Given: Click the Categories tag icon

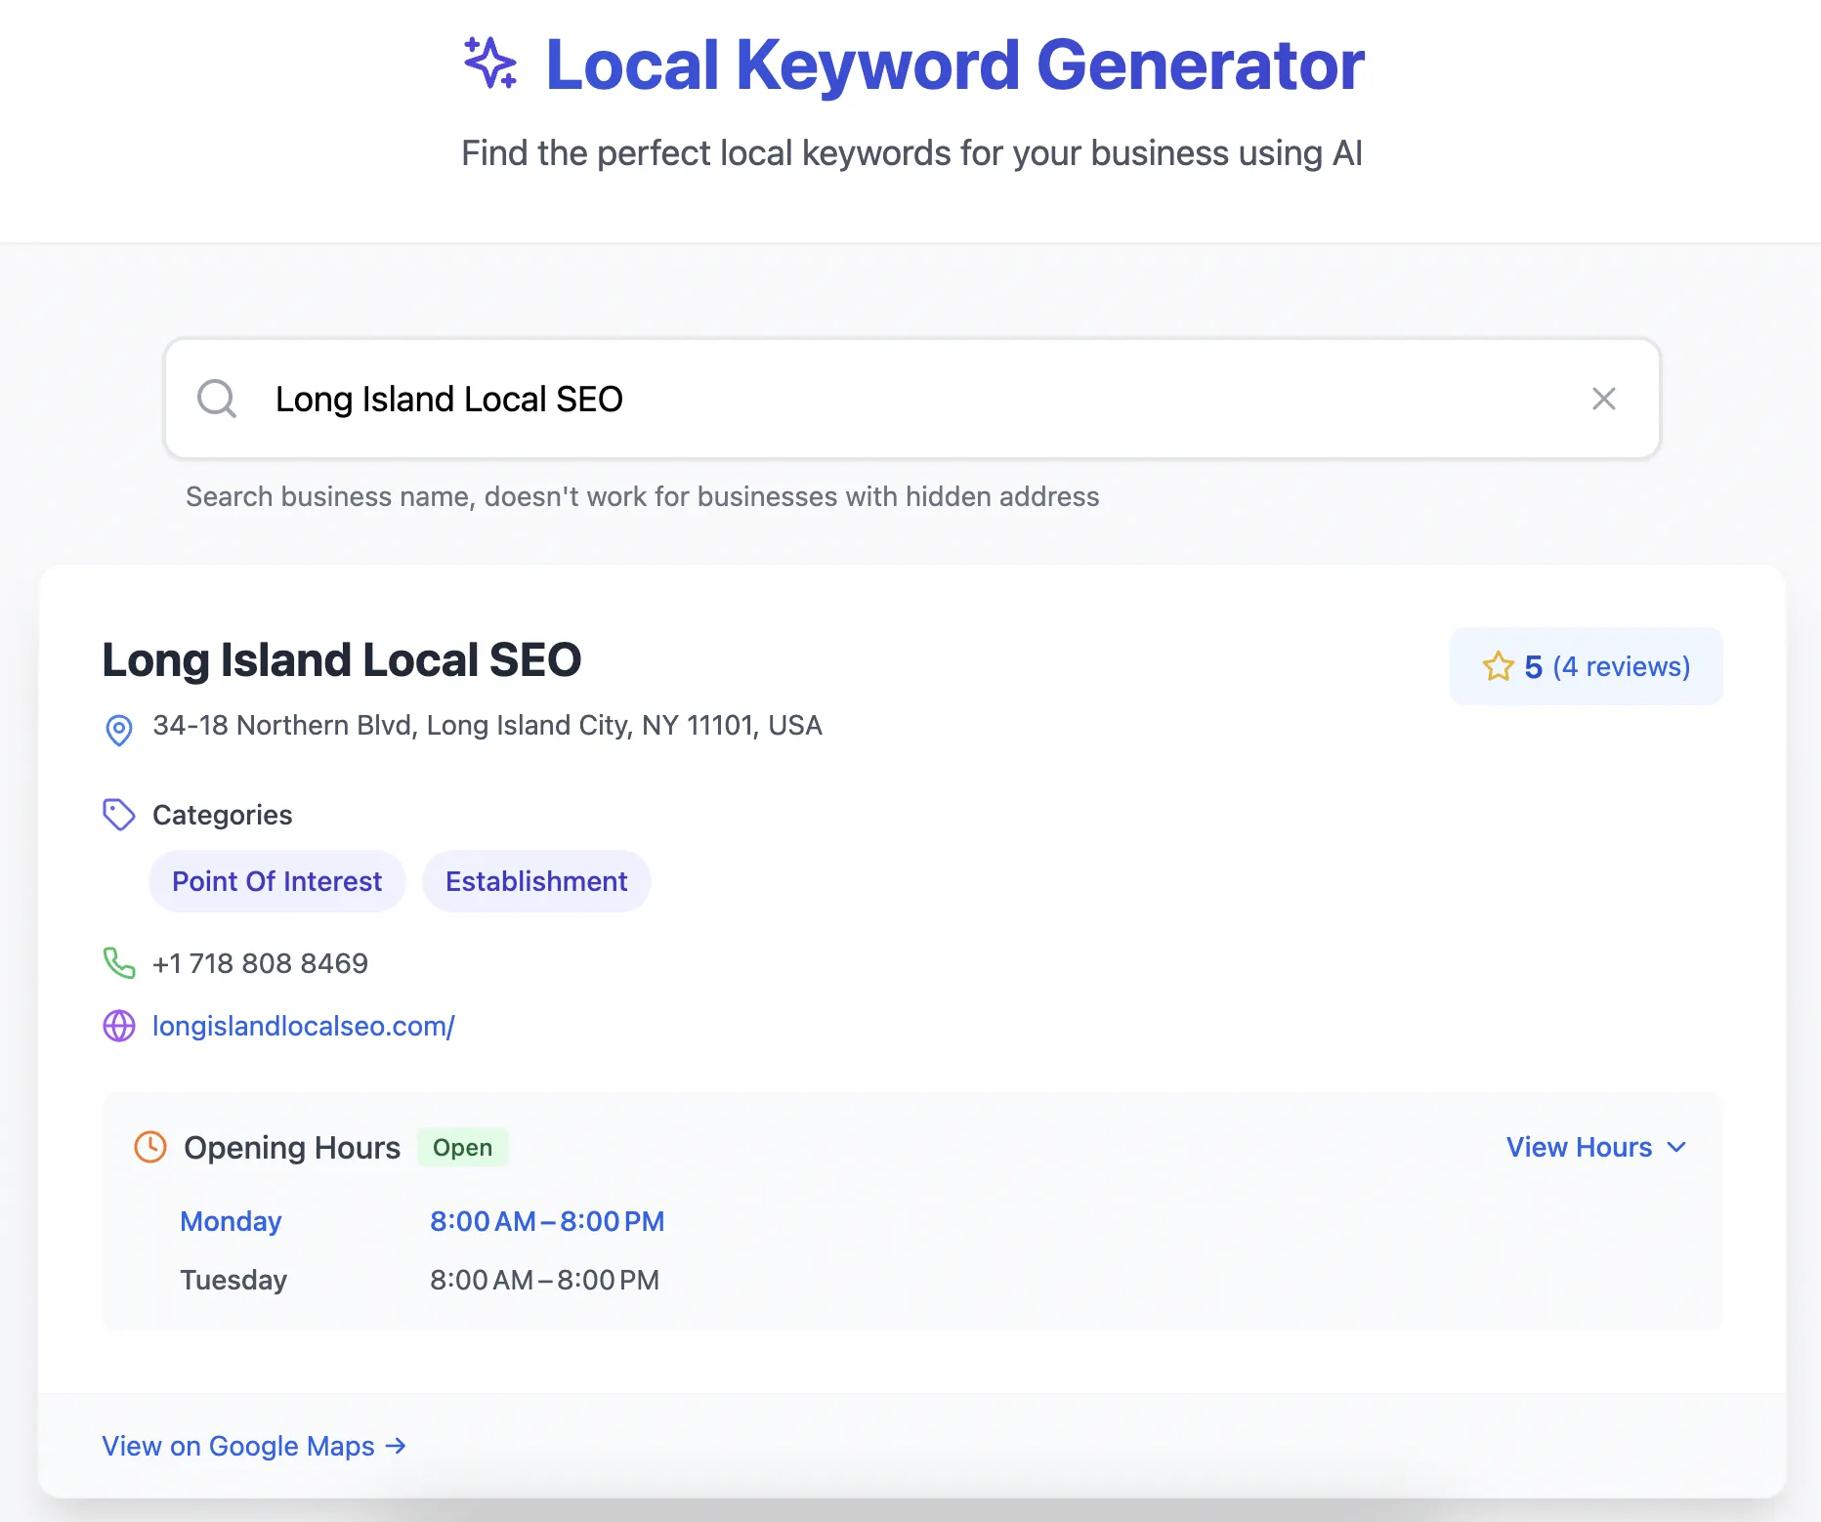Looking at the screenshot, I should coord(119,815).
